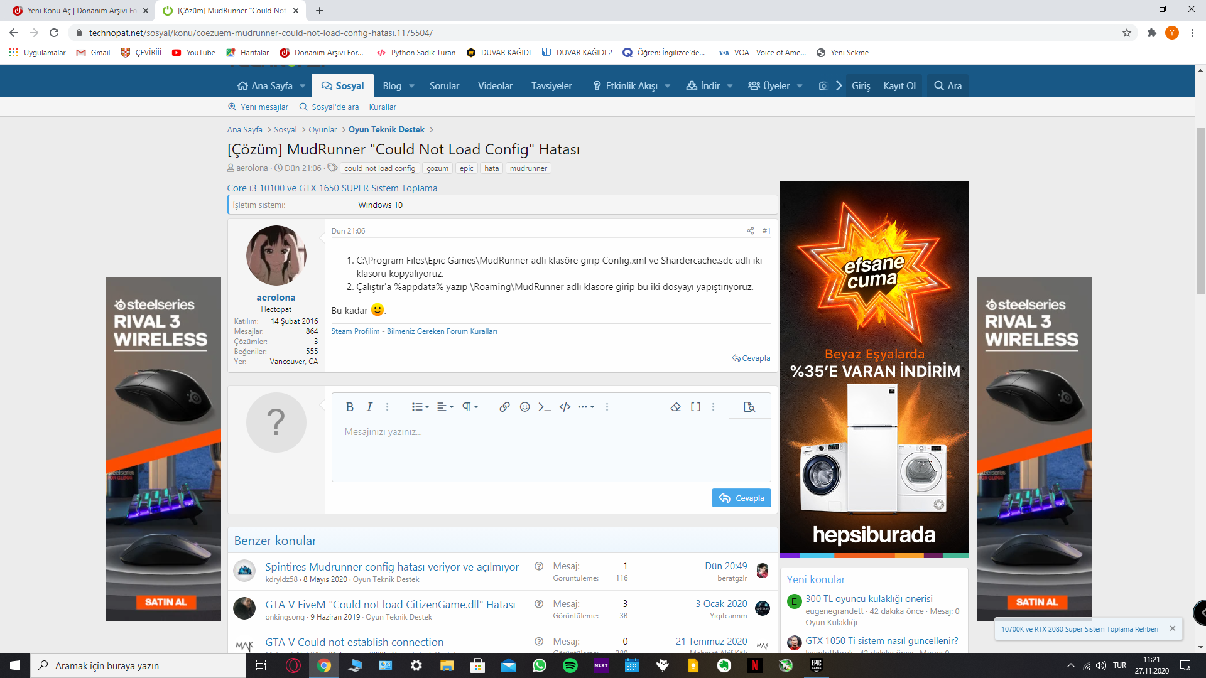This screenshot has height=678, width=1206.
Task: Toggle BB code mode brackets icon
Action: pyautogui.click(x=695, y=407)
